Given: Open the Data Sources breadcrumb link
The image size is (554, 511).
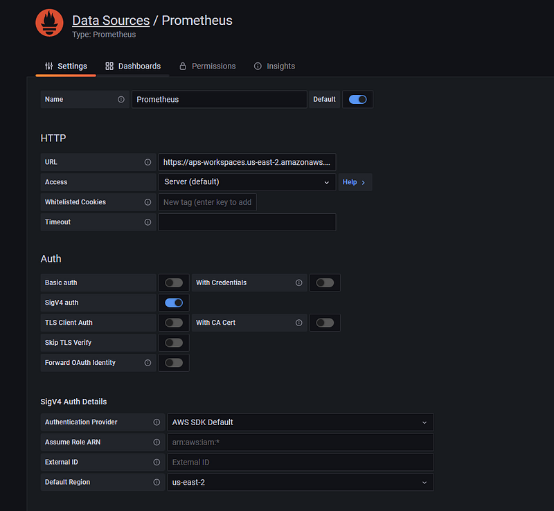Looking at the screenshot, I should 111,21.
